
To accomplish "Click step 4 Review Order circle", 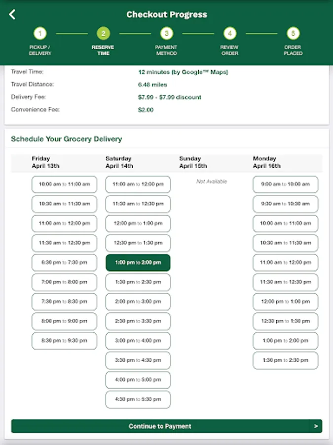I will [x=229, y=34].
